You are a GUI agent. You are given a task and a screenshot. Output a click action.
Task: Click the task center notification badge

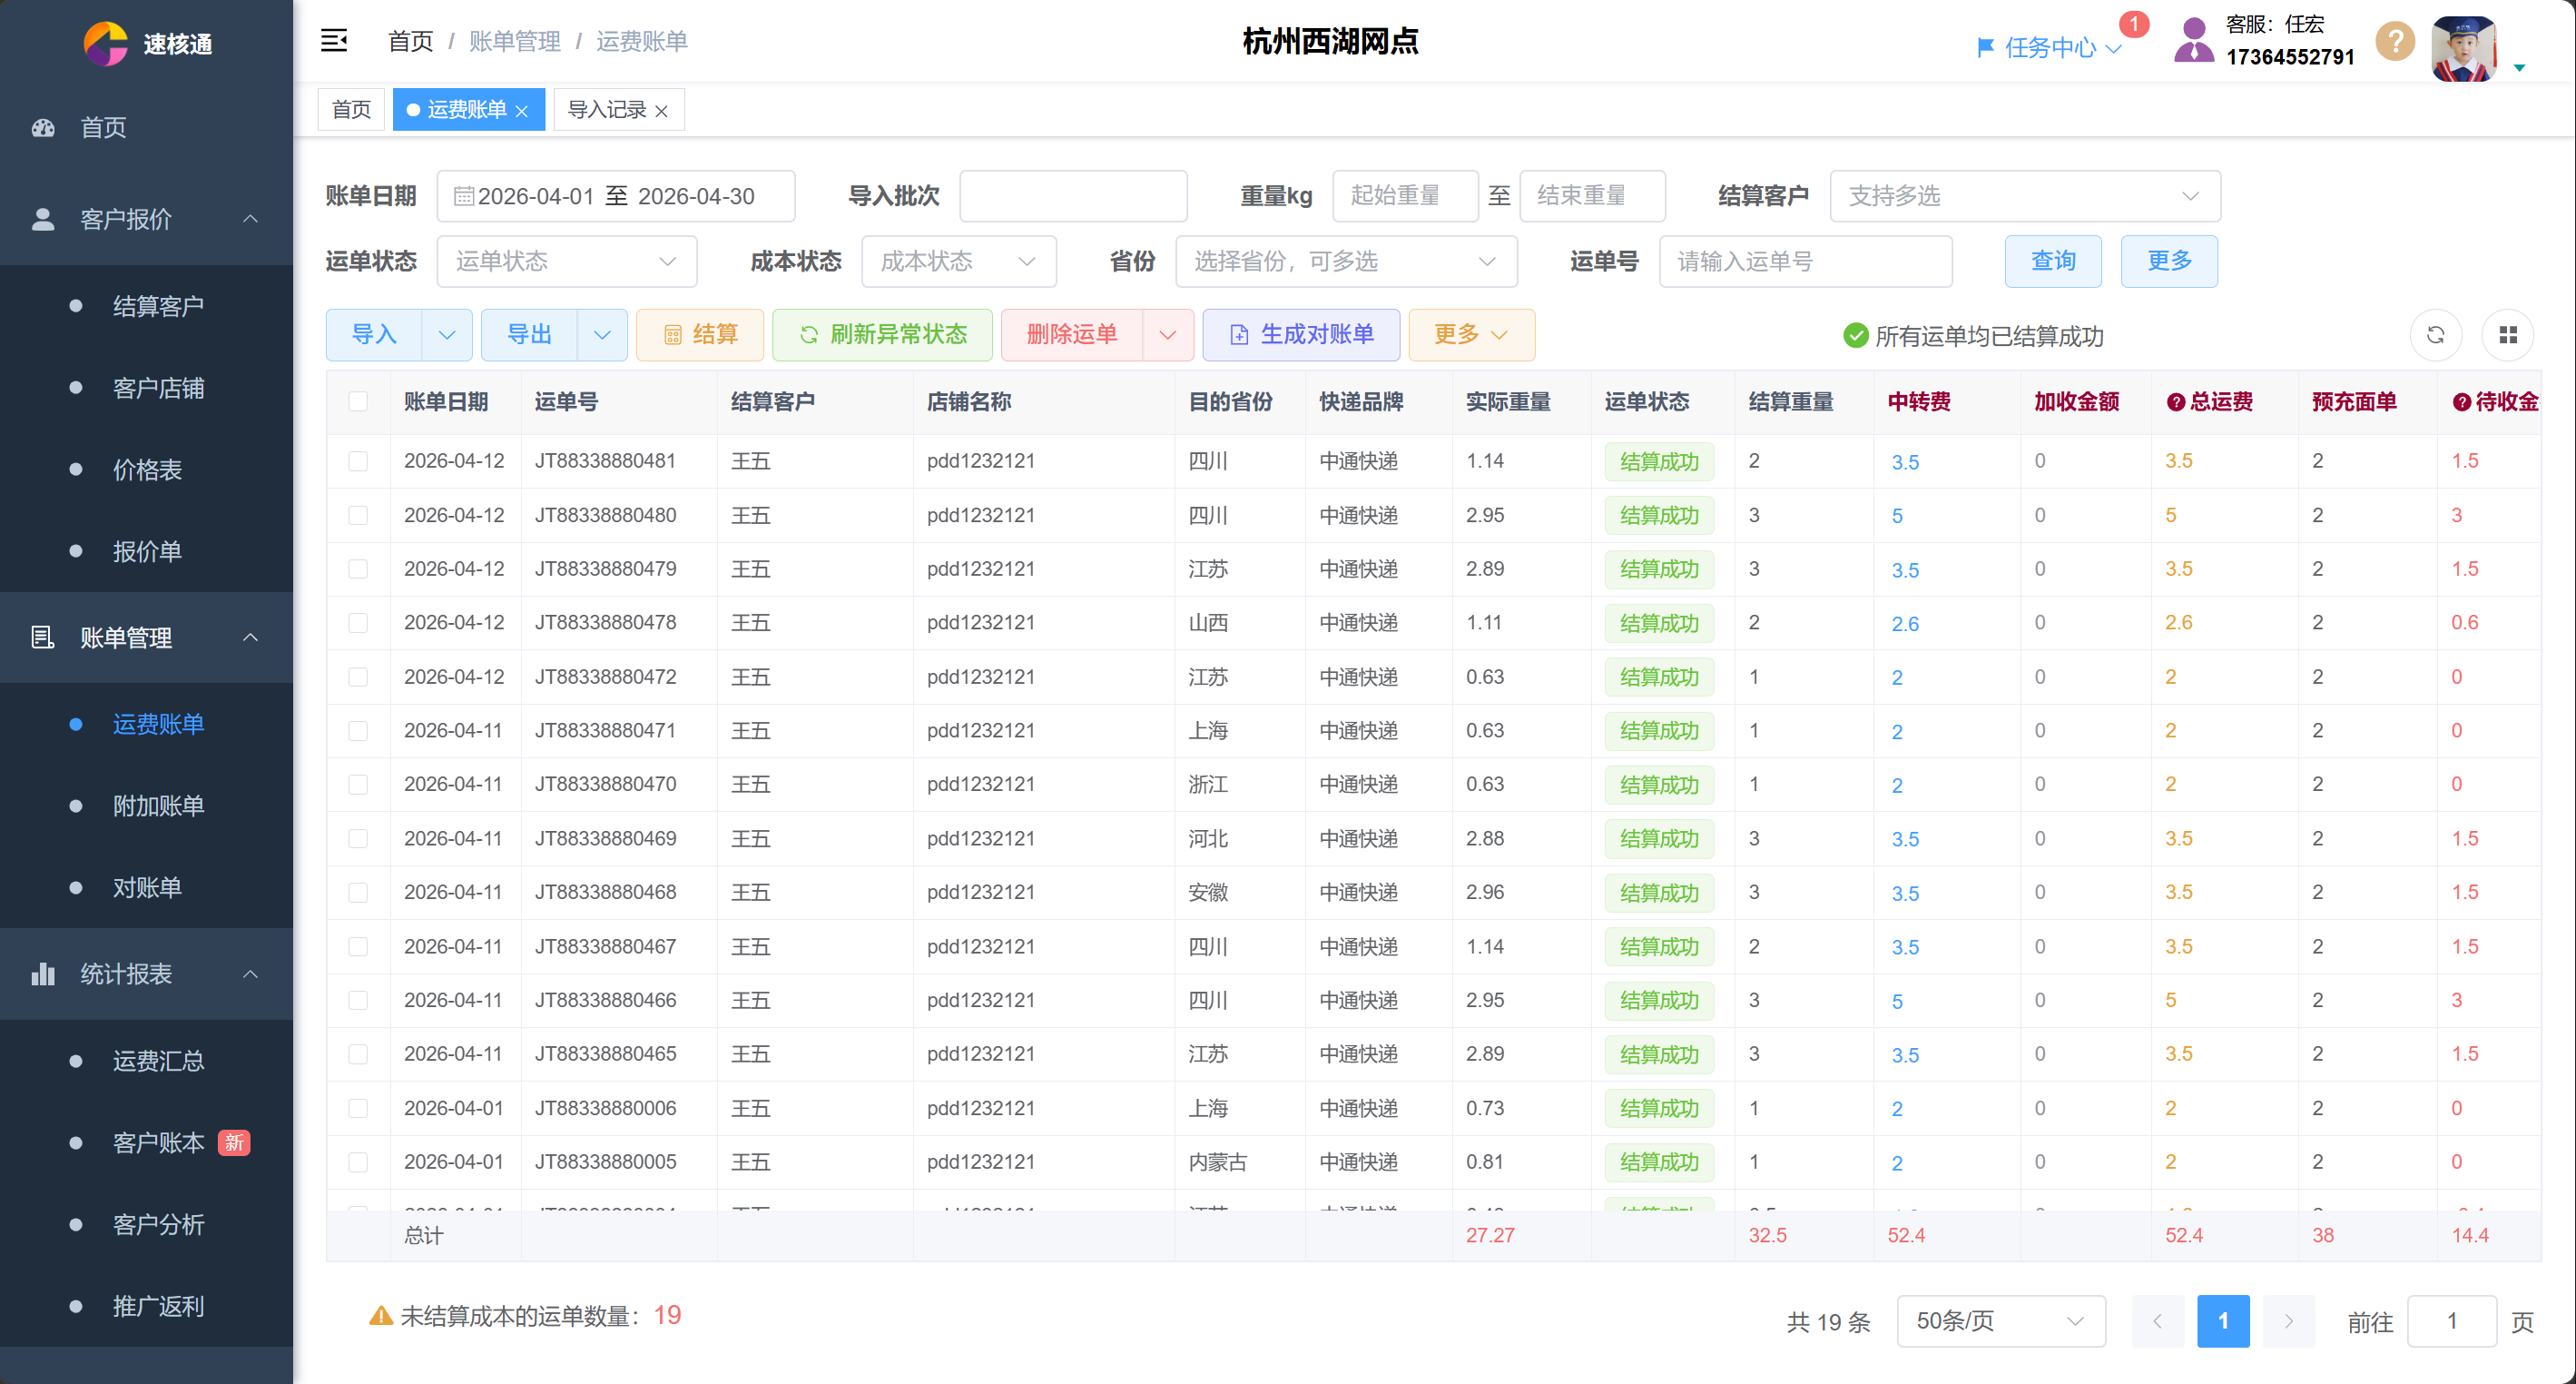[x=2134, y=24]
